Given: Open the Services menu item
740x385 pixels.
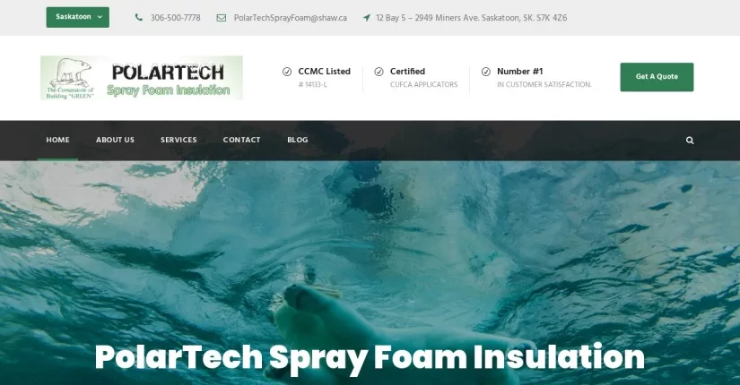Looking at the screenshot, I should click(x=178, y=140).
